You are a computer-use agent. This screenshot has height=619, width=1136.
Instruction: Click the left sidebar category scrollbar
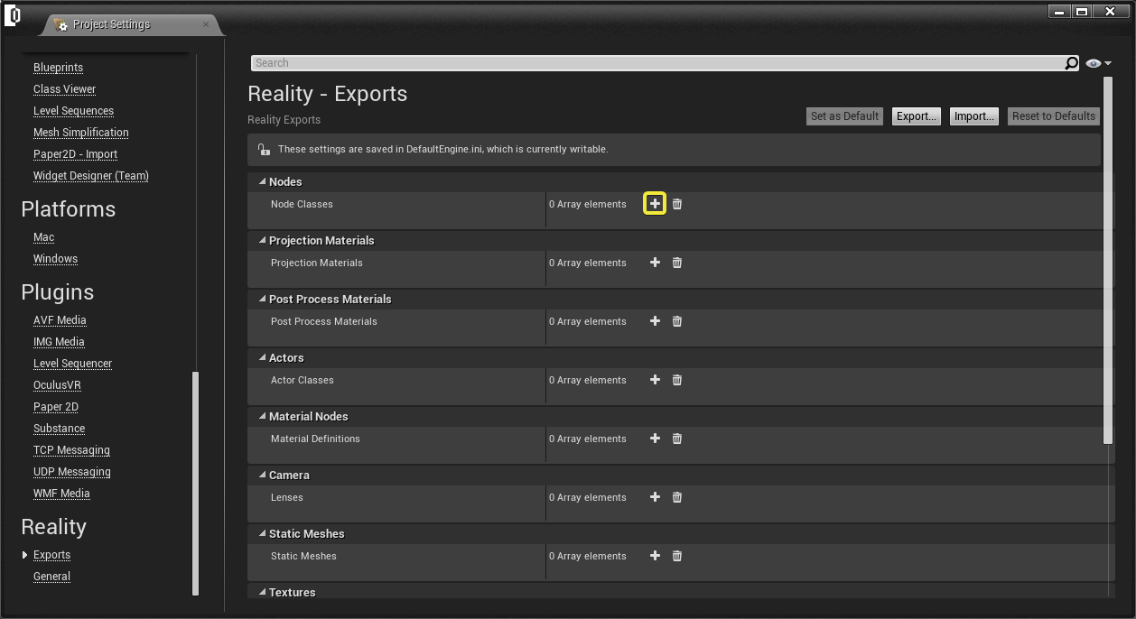(196, 483)
